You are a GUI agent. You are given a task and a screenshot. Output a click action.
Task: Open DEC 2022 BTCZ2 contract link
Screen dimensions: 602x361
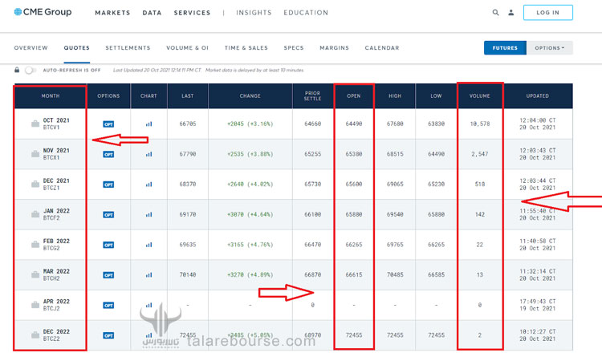pos(56,335)
